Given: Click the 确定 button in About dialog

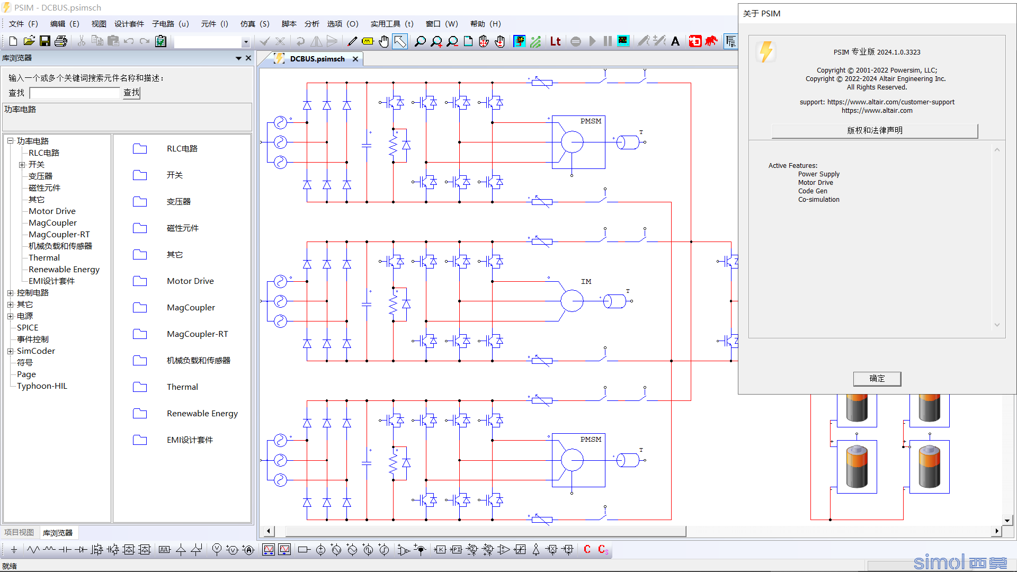Looking at the screenshot, I should click(877, 379).
